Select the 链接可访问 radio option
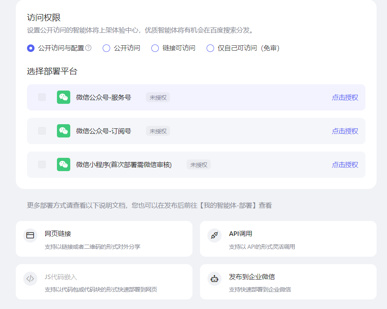This screenshot has width=387, height=309. pyautogui.click(x=155, y=48)
